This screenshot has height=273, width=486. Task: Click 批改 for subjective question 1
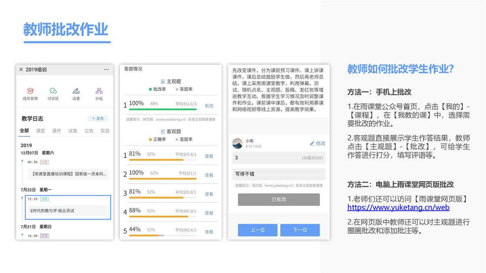(x=209, y=106)
